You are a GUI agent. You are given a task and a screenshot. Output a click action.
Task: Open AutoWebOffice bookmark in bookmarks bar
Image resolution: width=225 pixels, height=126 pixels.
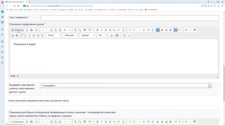pos(151,10)
